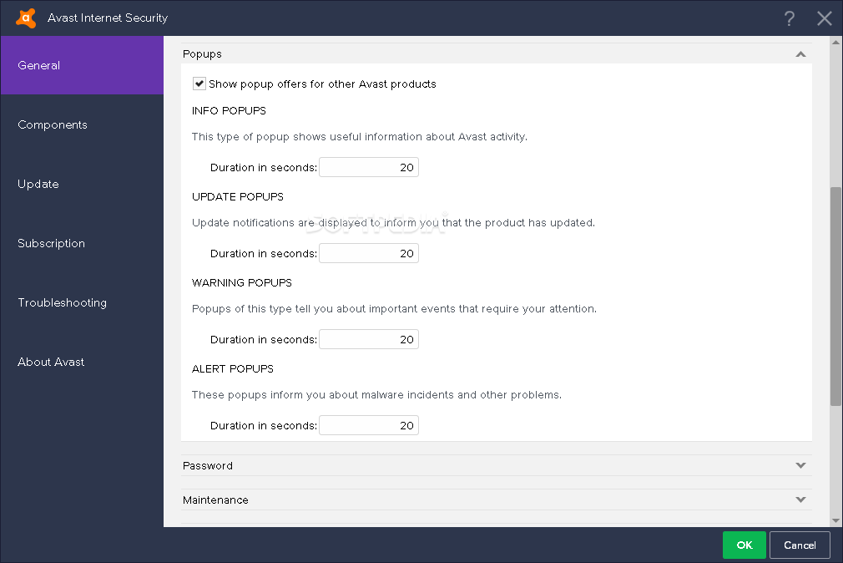
Task: Focus the Info Popups duration field
Action: tap(369, 167)
